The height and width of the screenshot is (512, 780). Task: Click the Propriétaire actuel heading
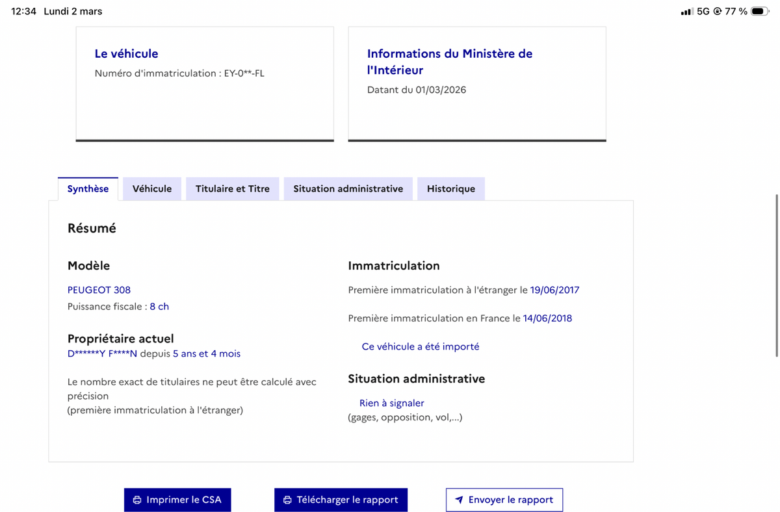click(121, 339)
